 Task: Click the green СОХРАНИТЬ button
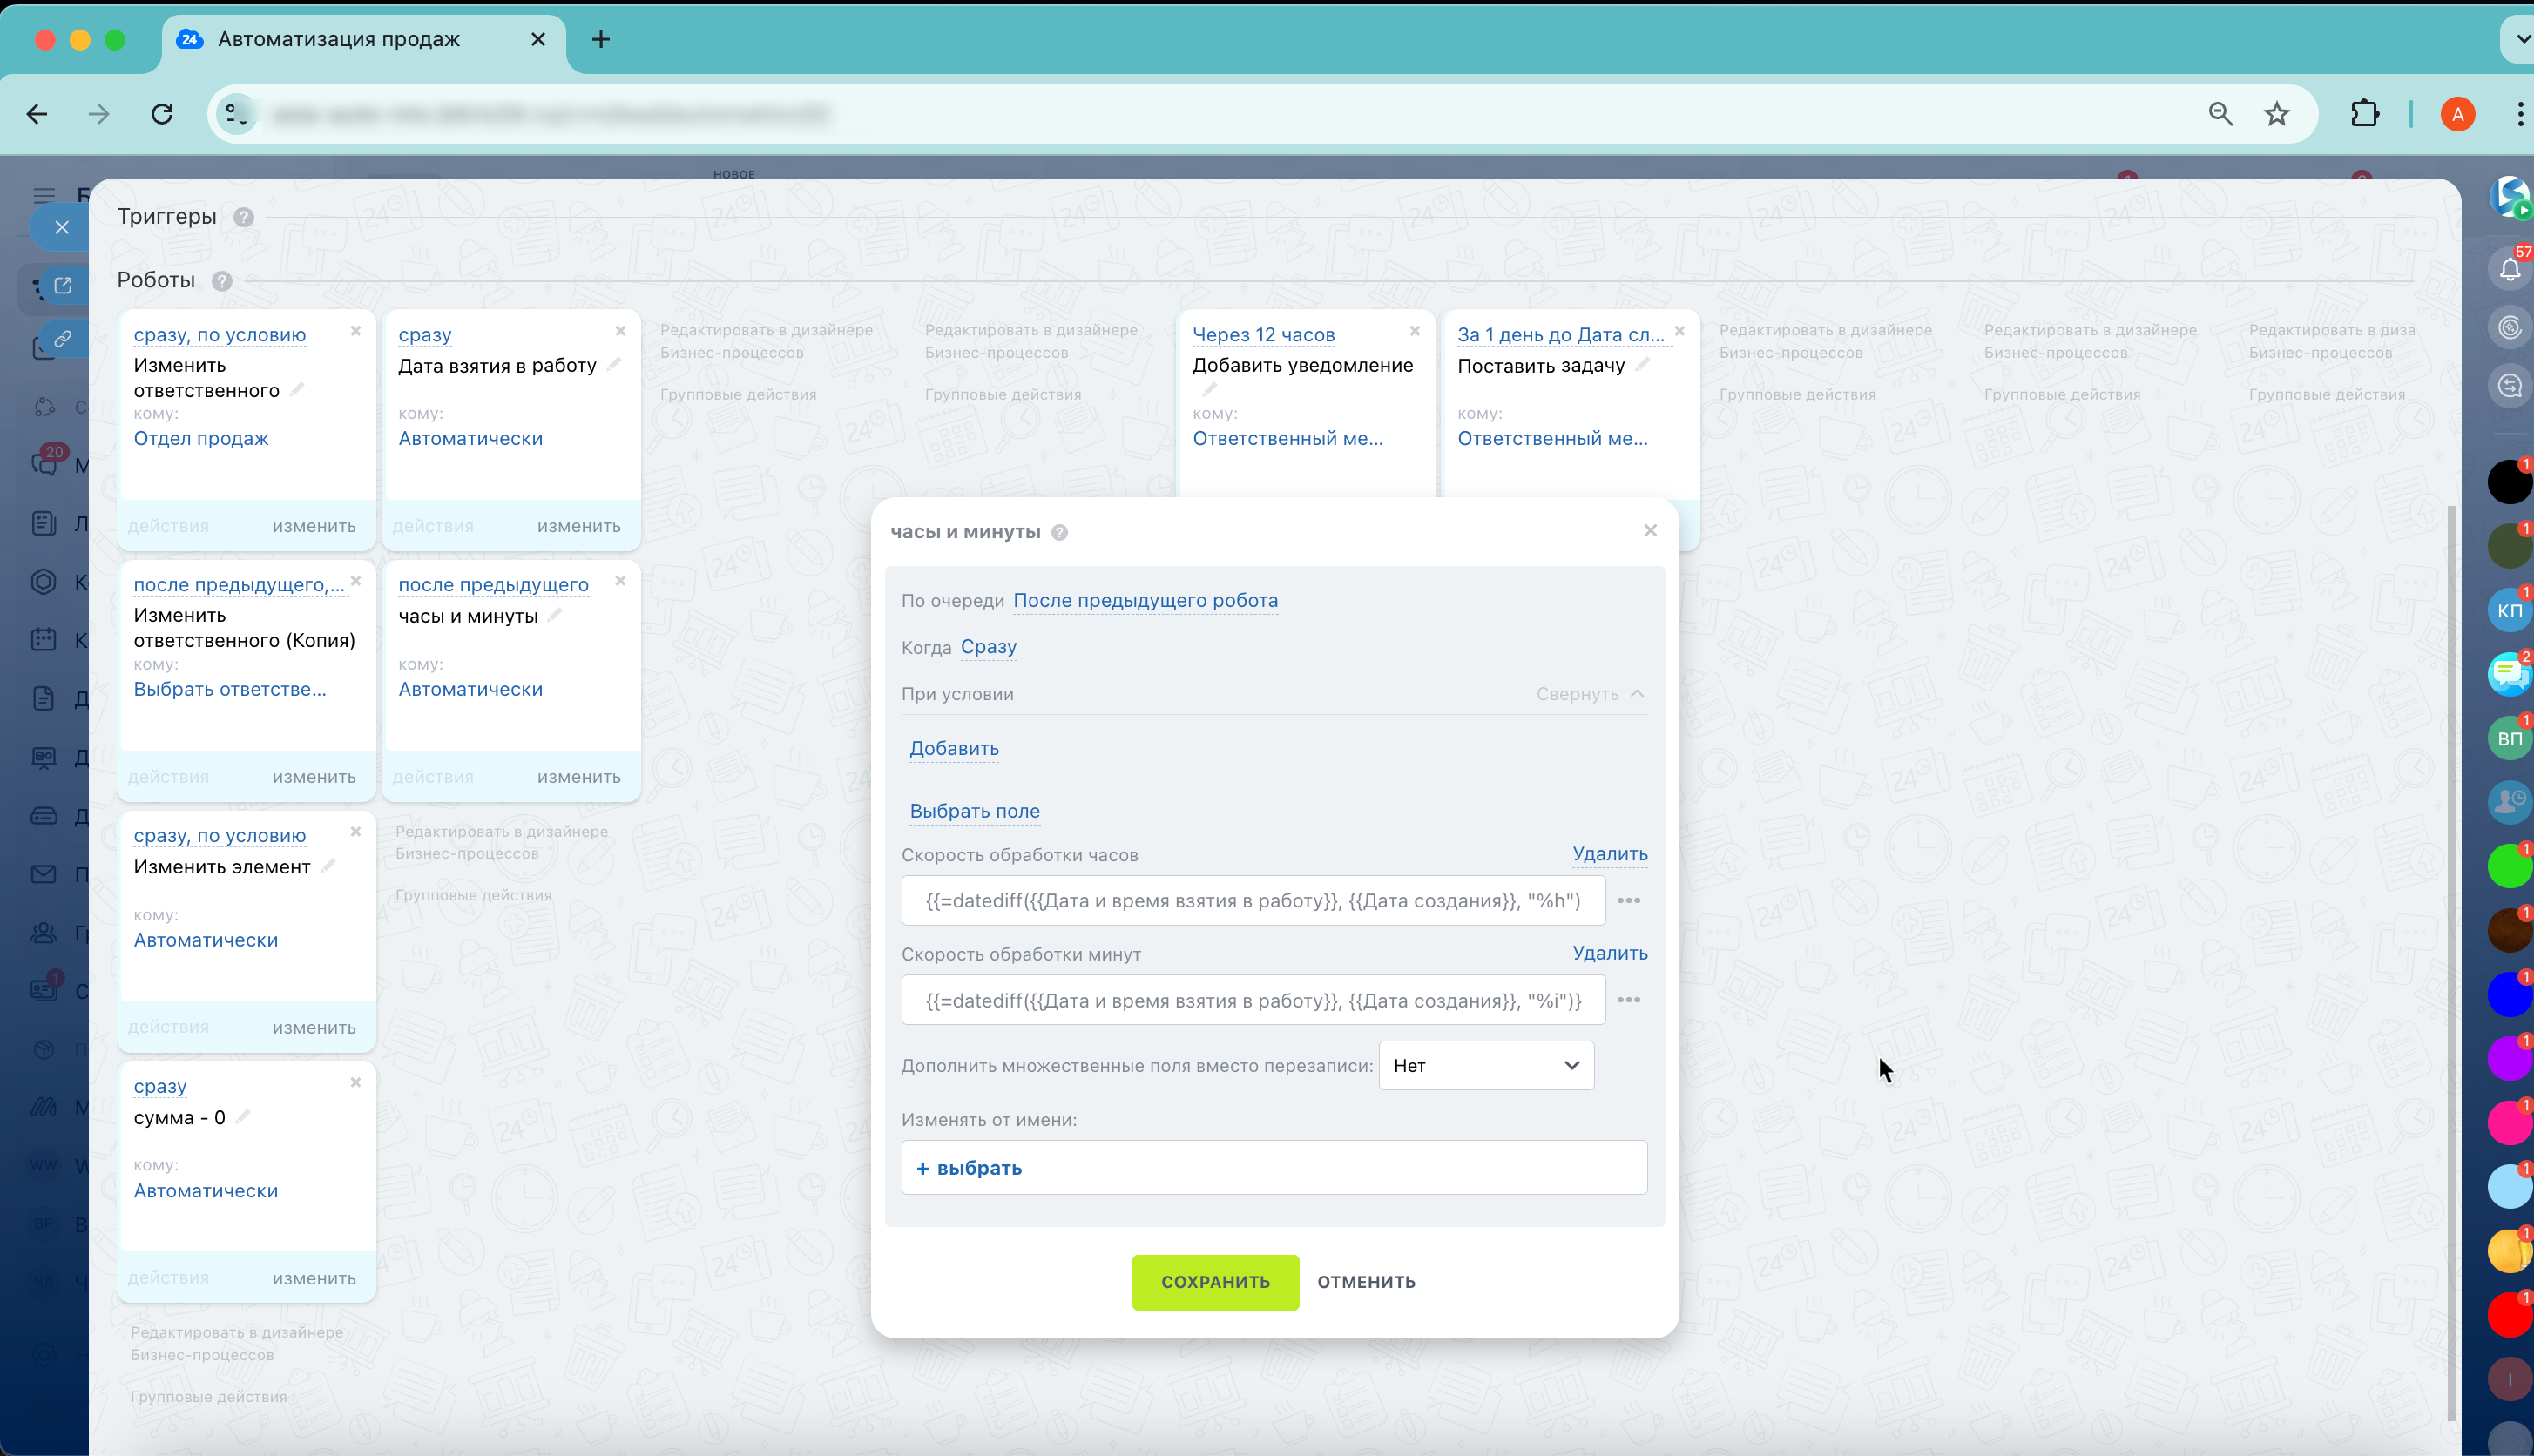click(x=1215, y=1282)
